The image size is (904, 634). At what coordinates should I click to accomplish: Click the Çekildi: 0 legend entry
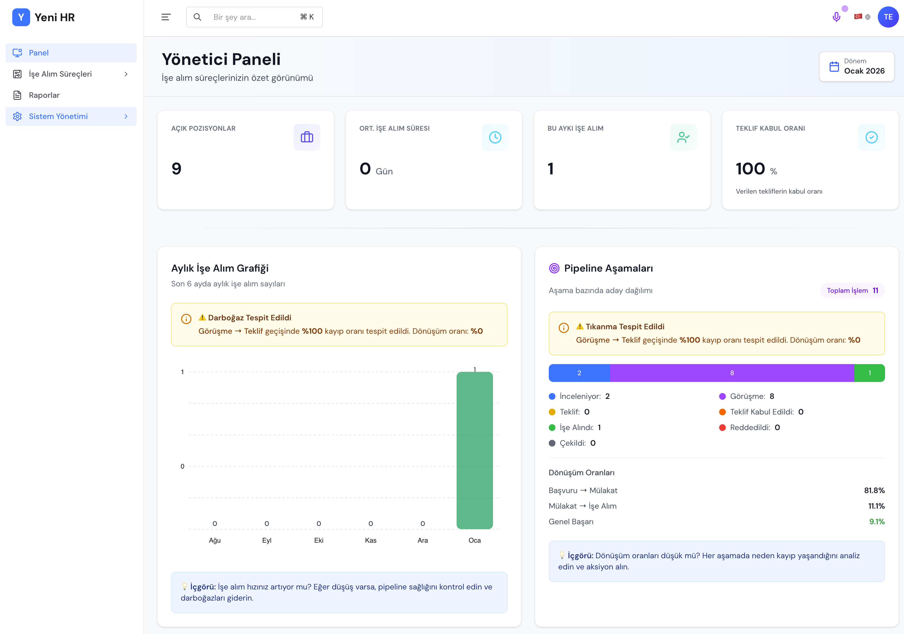tap(572, 443)
